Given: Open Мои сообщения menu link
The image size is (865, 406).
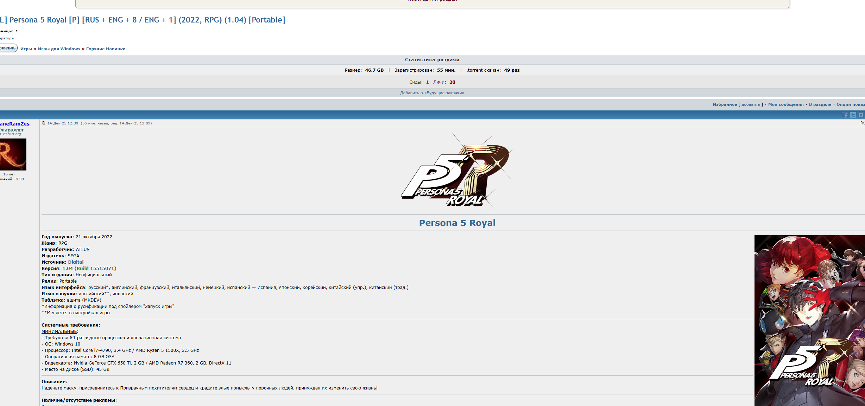Looking at the screenshot, I should coord(785,104).
